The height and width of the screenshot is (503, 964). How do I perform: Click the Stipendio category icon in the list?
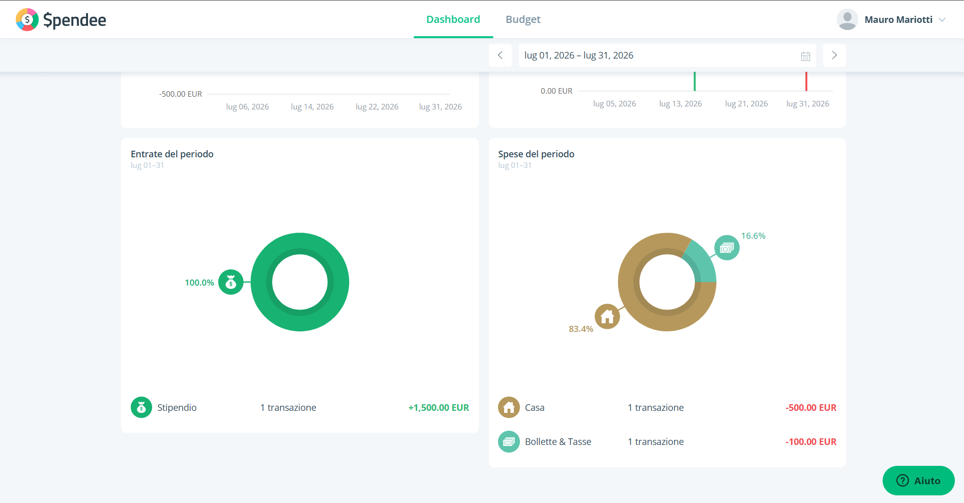tap(141, 407)
